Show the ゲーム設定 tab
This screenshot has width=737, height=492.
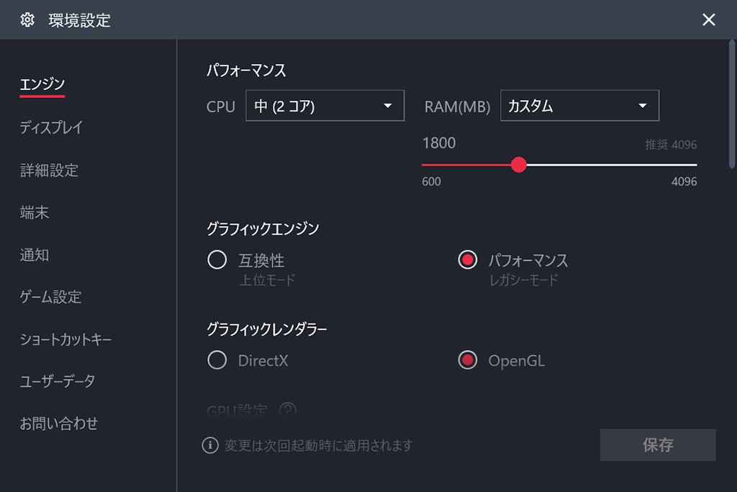coord(50,297)
